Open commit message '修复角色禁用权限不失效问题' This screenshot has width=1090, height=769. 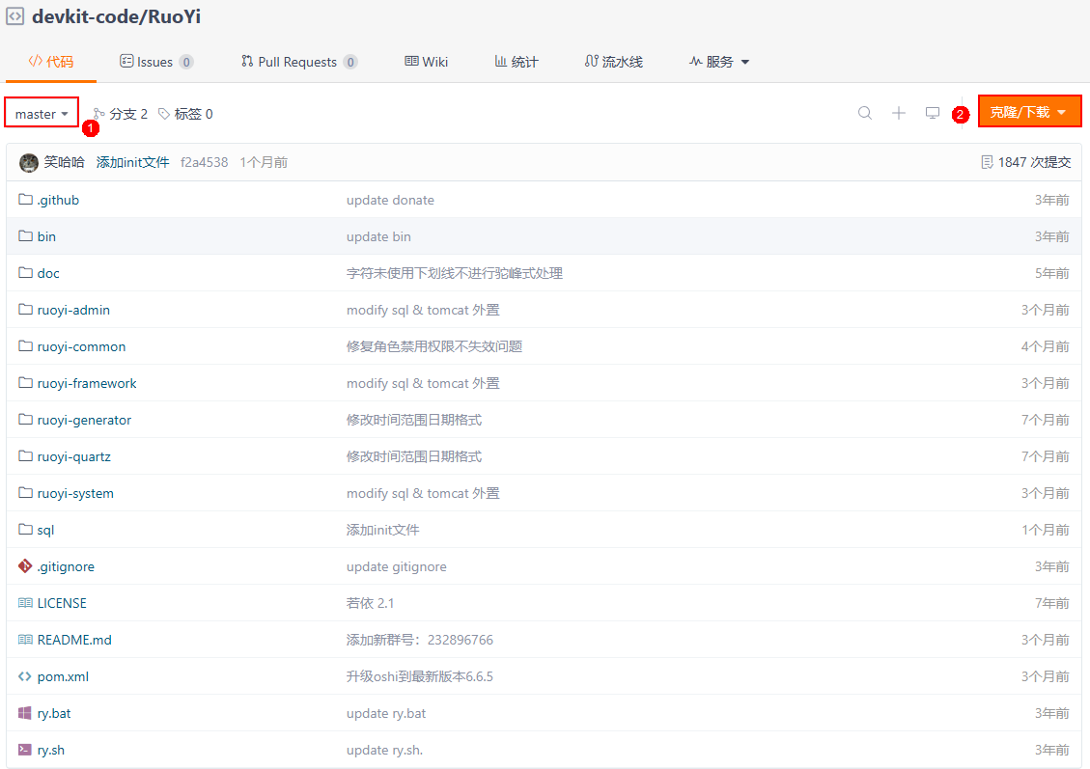pyautogui.click(x=434, y=346)
